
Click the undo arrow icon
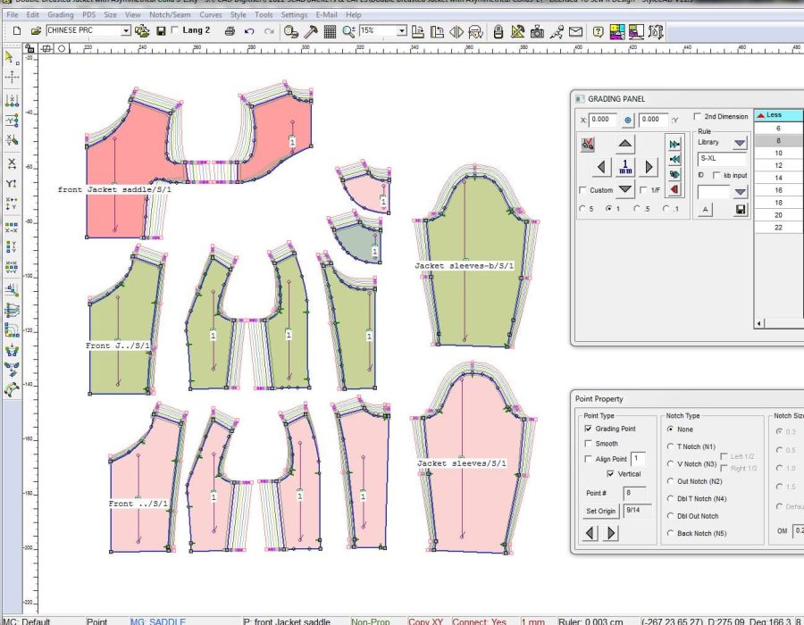click(x=249, y=31)
